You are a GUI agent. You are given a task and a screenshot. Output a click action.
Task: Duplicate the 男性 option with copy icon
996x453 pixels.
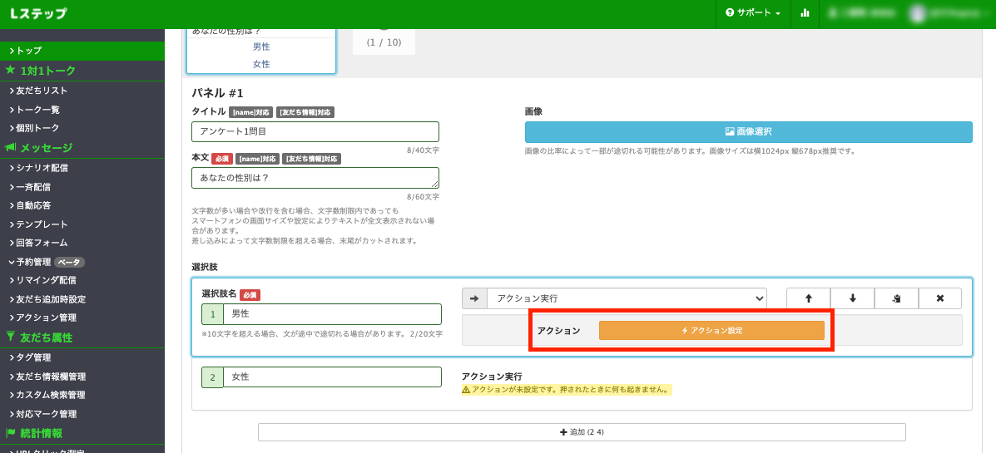pos(896,298)
